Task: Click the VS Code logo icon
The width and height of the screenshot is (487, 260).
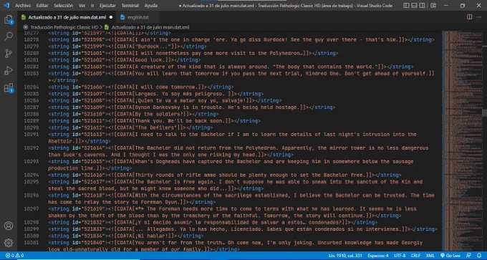Action: tap(6, 5)
